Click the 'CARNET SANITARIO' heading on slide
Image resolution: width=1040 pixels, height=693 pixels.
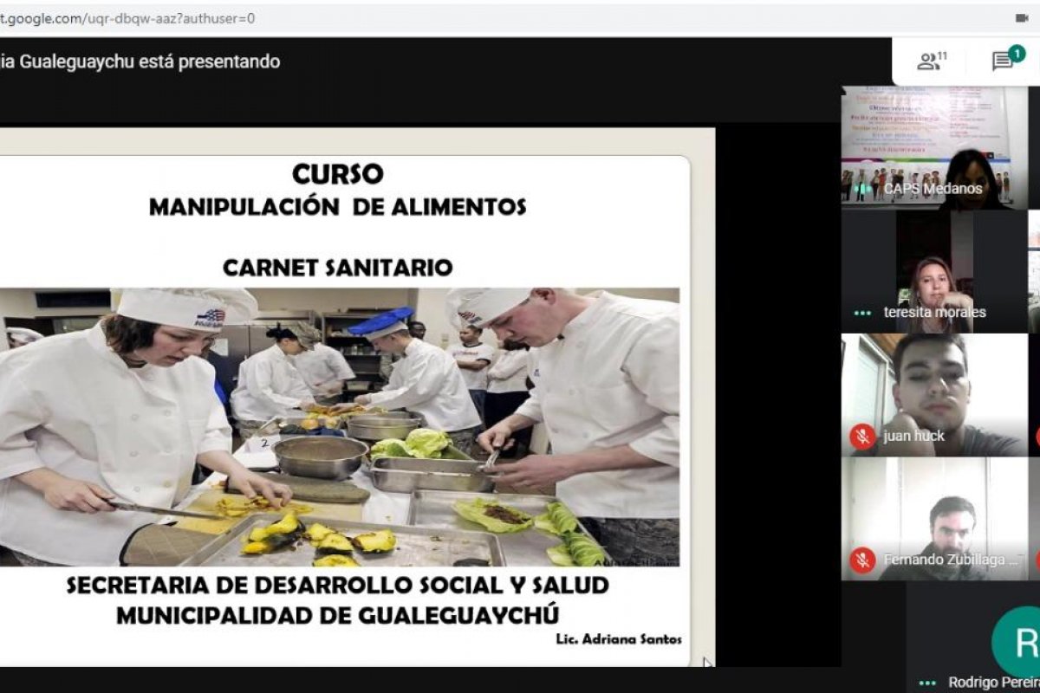pos(337,268)
